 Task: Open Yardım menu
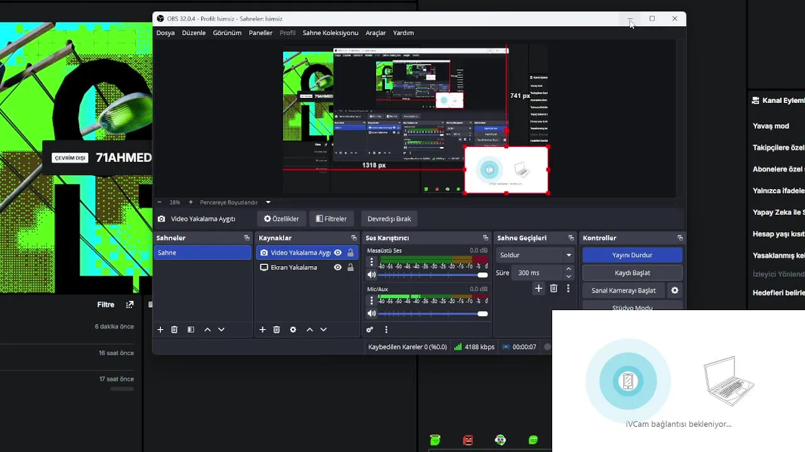click(403, 33)
